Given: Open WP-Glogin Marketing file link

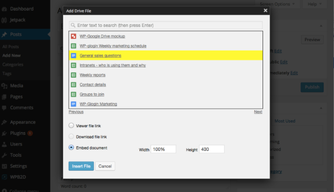Looking at the screenshot, I should tap(98, 104).
